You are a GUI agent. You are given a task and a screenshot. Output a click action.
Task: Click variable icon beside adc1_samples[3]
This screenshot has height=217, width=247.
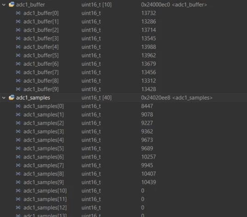(18, 131)
